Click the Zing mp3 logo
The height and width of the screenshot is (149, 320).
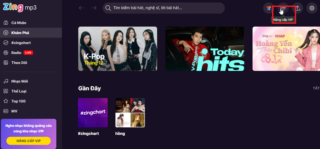[x=20, y=7]
